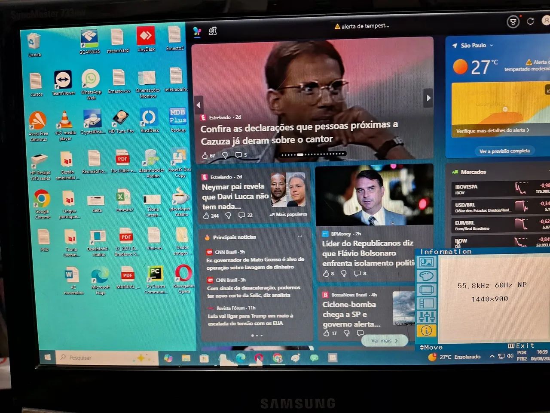Open the MANUAL PDF file on desktop
Viewport: 550px width, 413px height.
[x=127, y=278]
